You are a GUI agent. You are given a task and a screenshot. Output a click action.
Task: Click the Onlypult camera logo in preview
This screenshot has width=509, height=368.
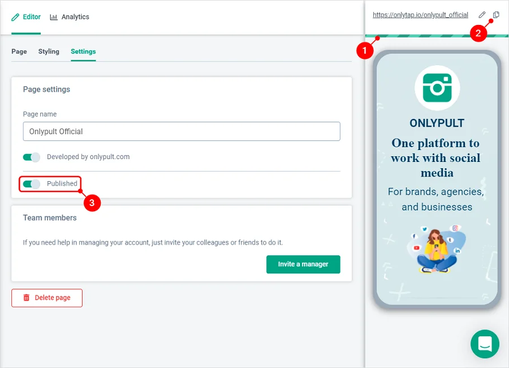(437, 88)
